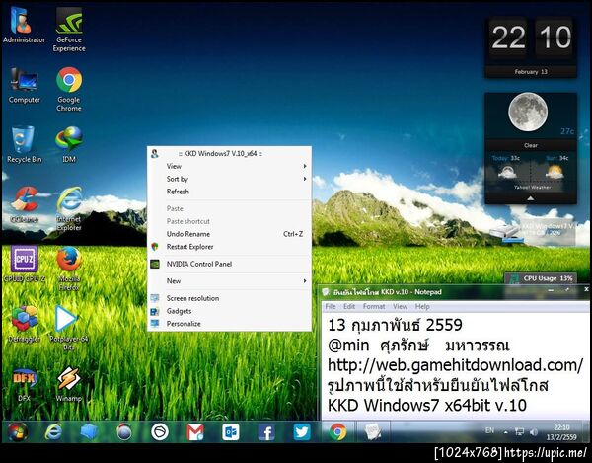Open the Windows Start orb
This screenshot has height=463, width=592.
click(x=17, y=431)
